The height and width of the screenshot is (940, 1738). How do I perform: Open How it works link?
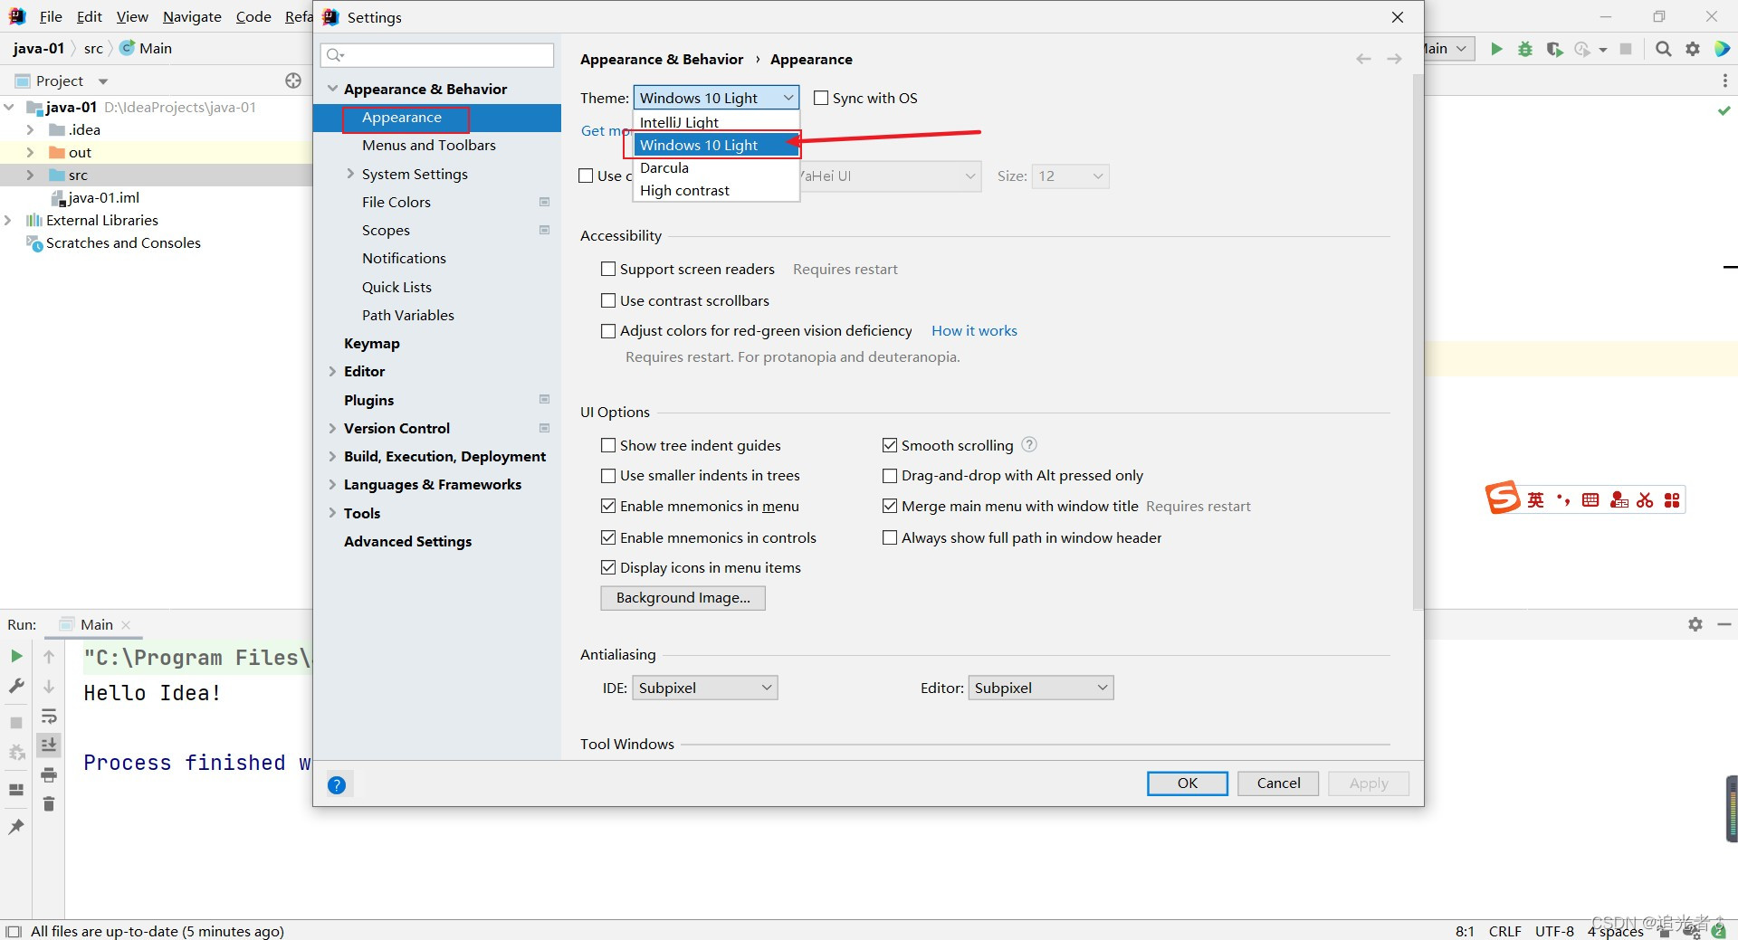point(974,331)
